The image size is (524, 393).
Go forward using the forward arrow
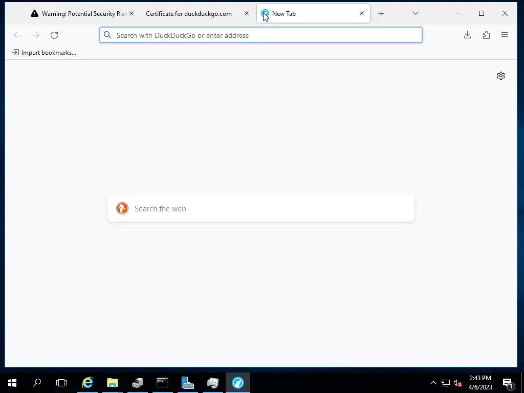pyautogui.click(x=36, y=35)
